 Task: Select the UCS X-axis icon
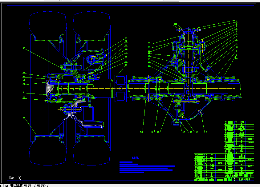[15, 178]
